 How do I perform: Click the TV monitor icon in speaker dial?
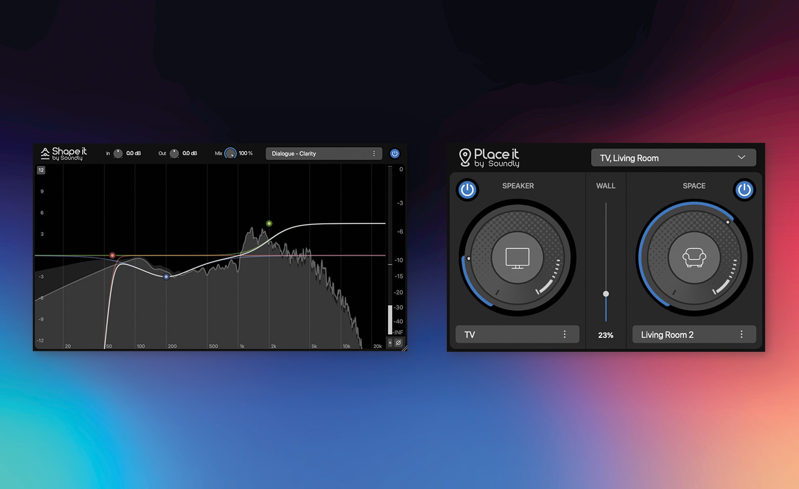(517, 258)
